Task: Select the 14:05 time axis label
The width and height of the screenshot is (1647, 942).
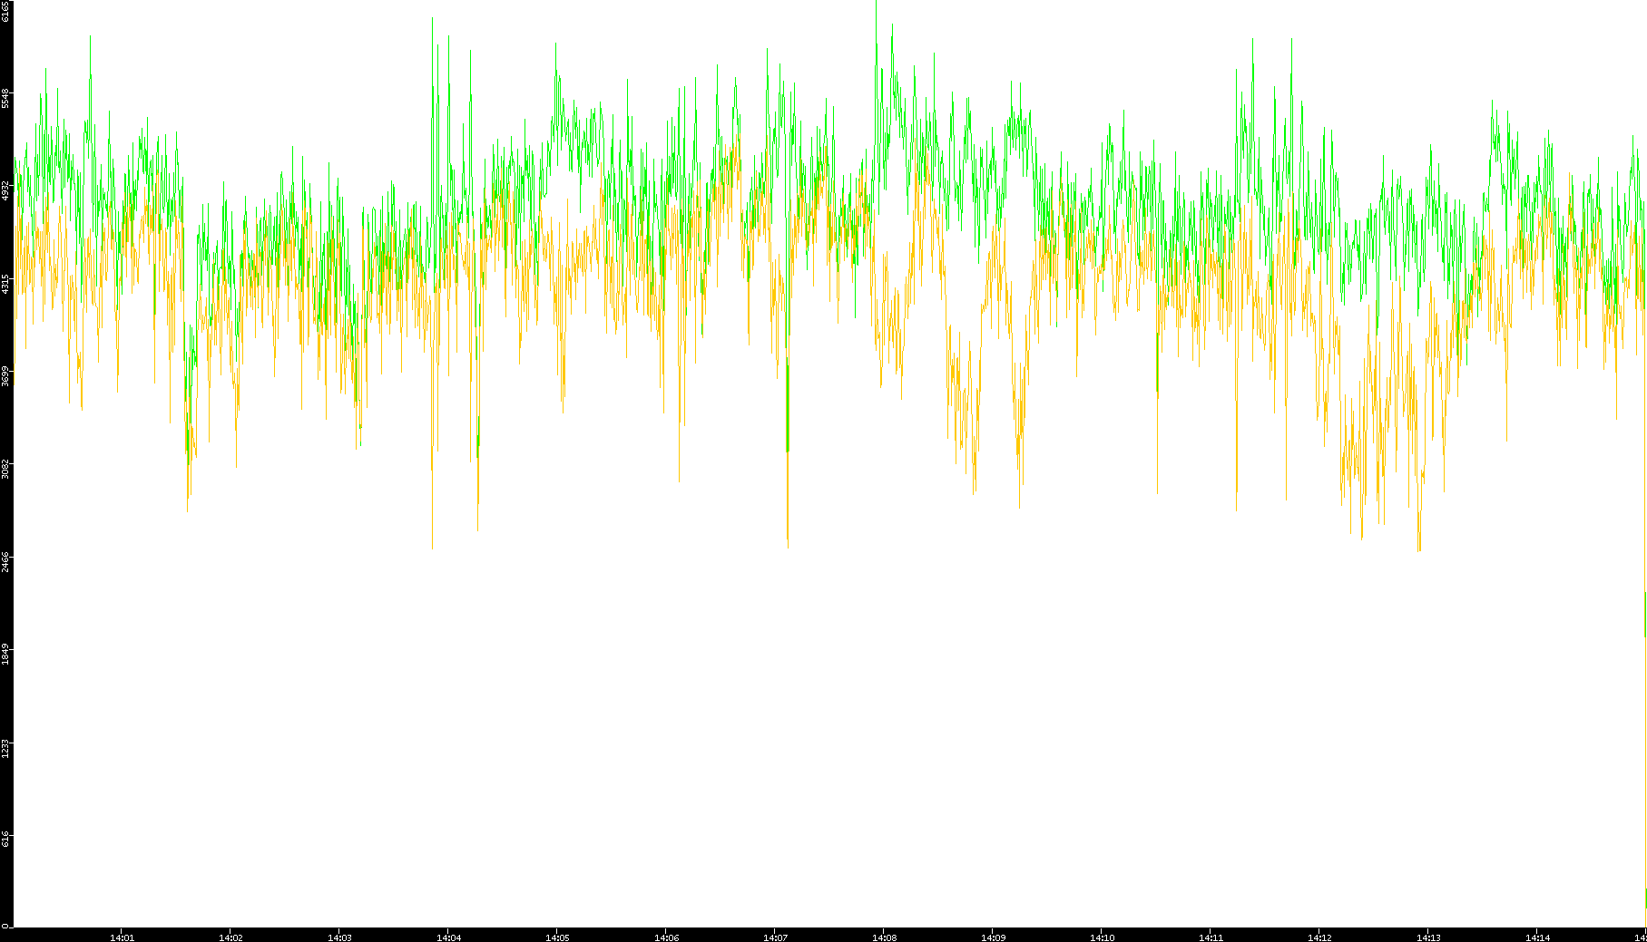Action: [x=557, y=937]
